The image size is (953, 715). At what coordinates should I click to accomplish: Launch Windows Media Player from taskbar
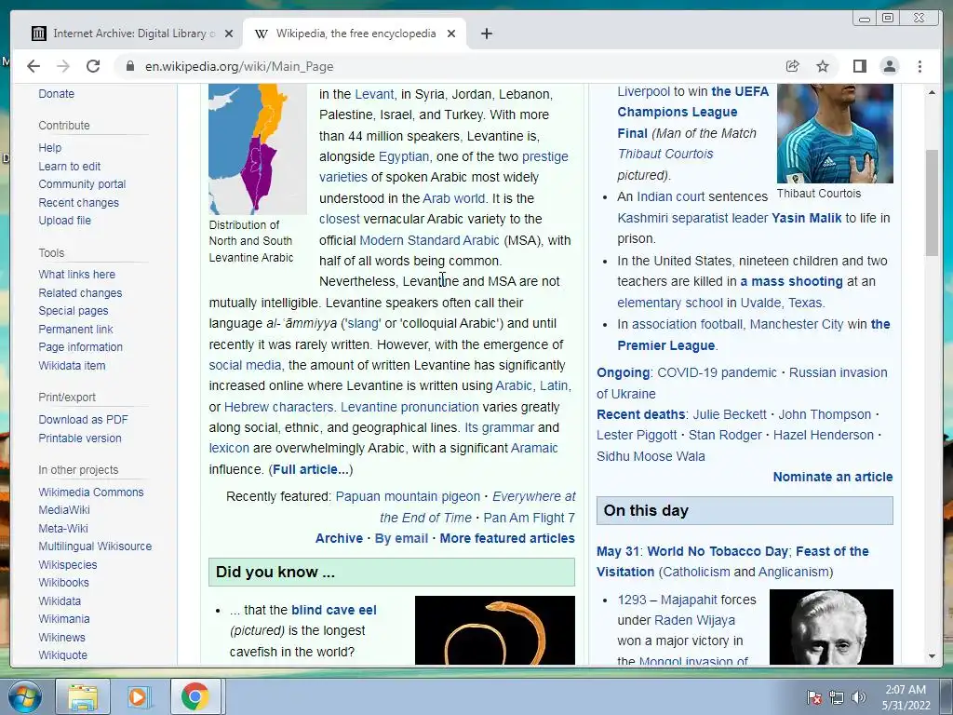coord(139,696)
